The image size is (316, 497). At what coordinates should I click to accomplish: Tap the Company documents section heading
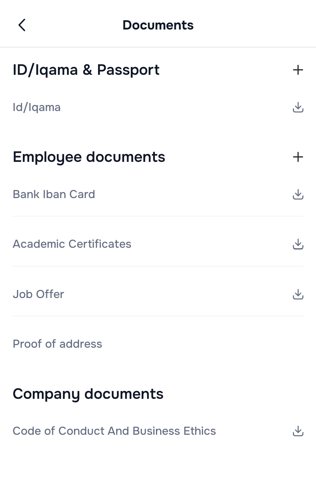(x=88, y=394)
